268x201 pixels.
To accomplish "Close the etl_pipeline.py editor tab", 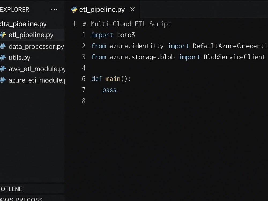I will pyautogui.click(x=132, y=9).
